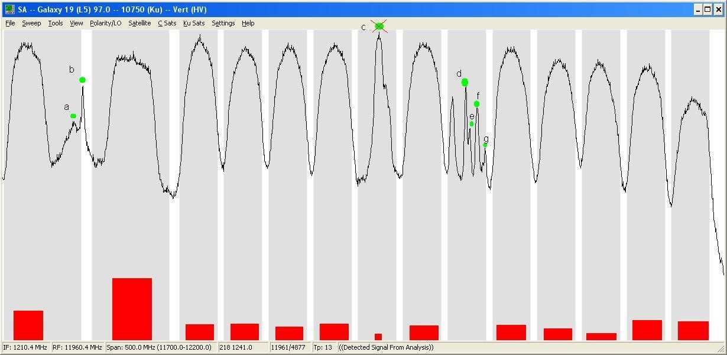Open the C Sats menu
Screen dimensions: 727x355
(167, 23)
